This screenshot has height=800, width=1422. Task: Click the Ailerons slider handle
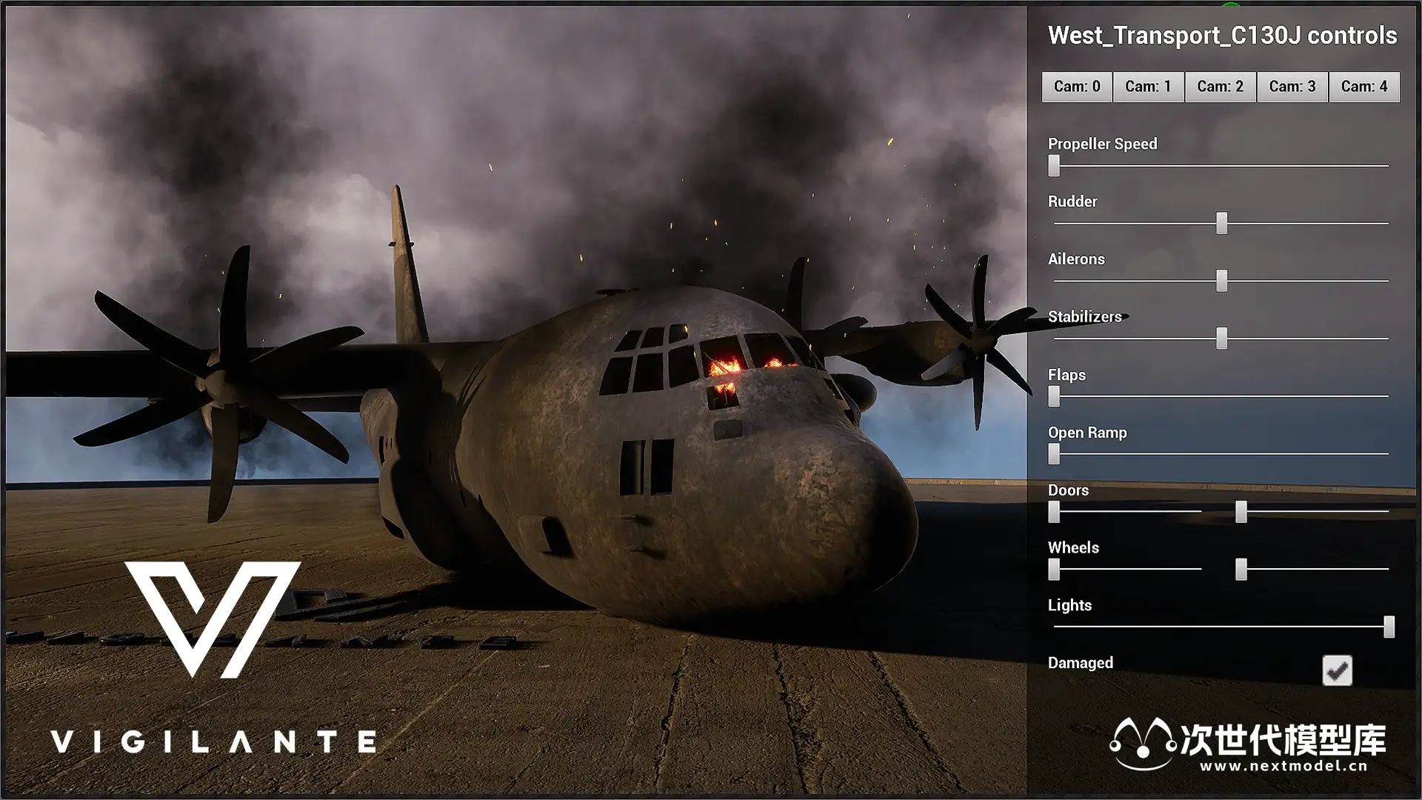[1221, 281]
